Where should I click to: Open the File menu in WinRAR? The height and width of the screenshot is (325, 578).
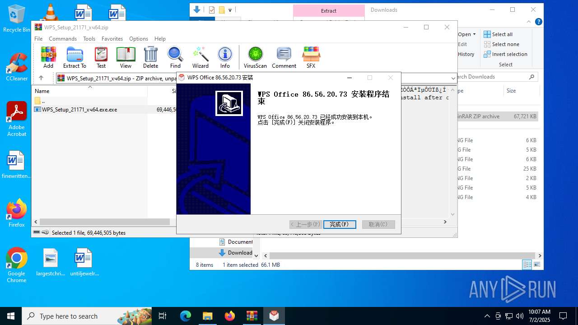tap(38, 39)
